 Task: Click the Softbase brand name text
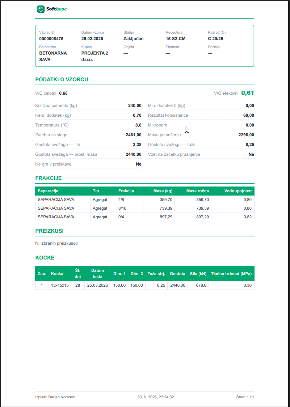click(x=56, y=9)
